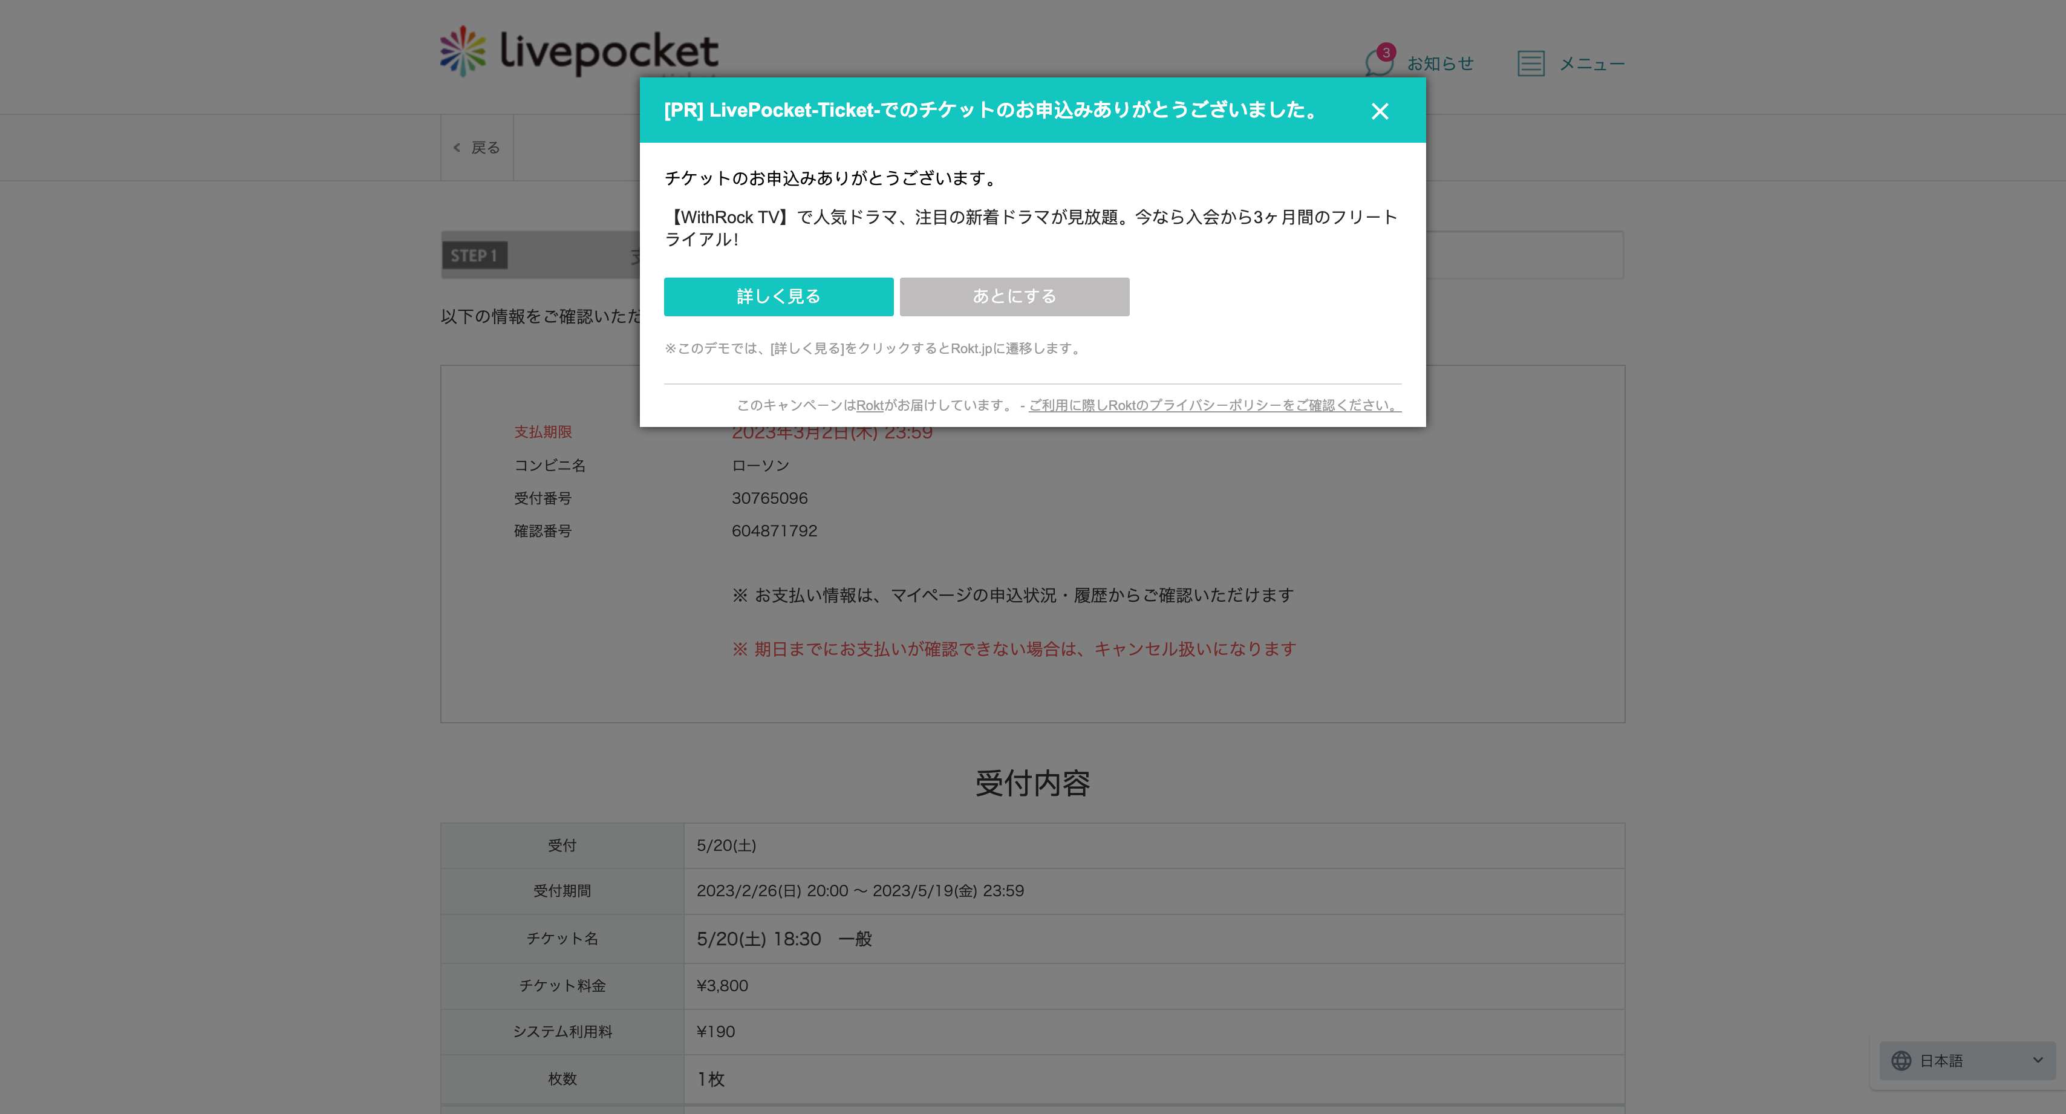Viewport: 2066px width, 1114px height.
Task: Select the confirmation number 604871792
Action: tap(775, 531)
